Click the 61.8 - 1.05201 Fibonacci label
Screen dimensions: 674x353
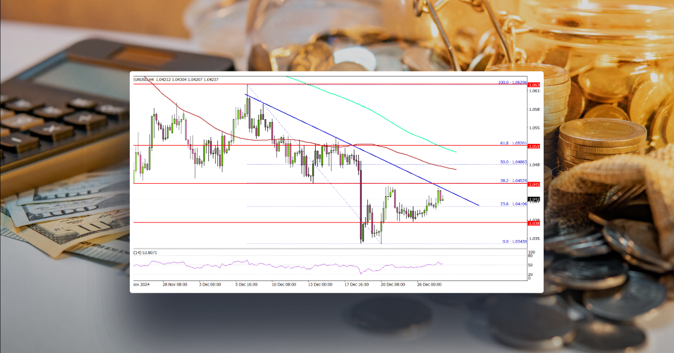(x=512, y=144)
